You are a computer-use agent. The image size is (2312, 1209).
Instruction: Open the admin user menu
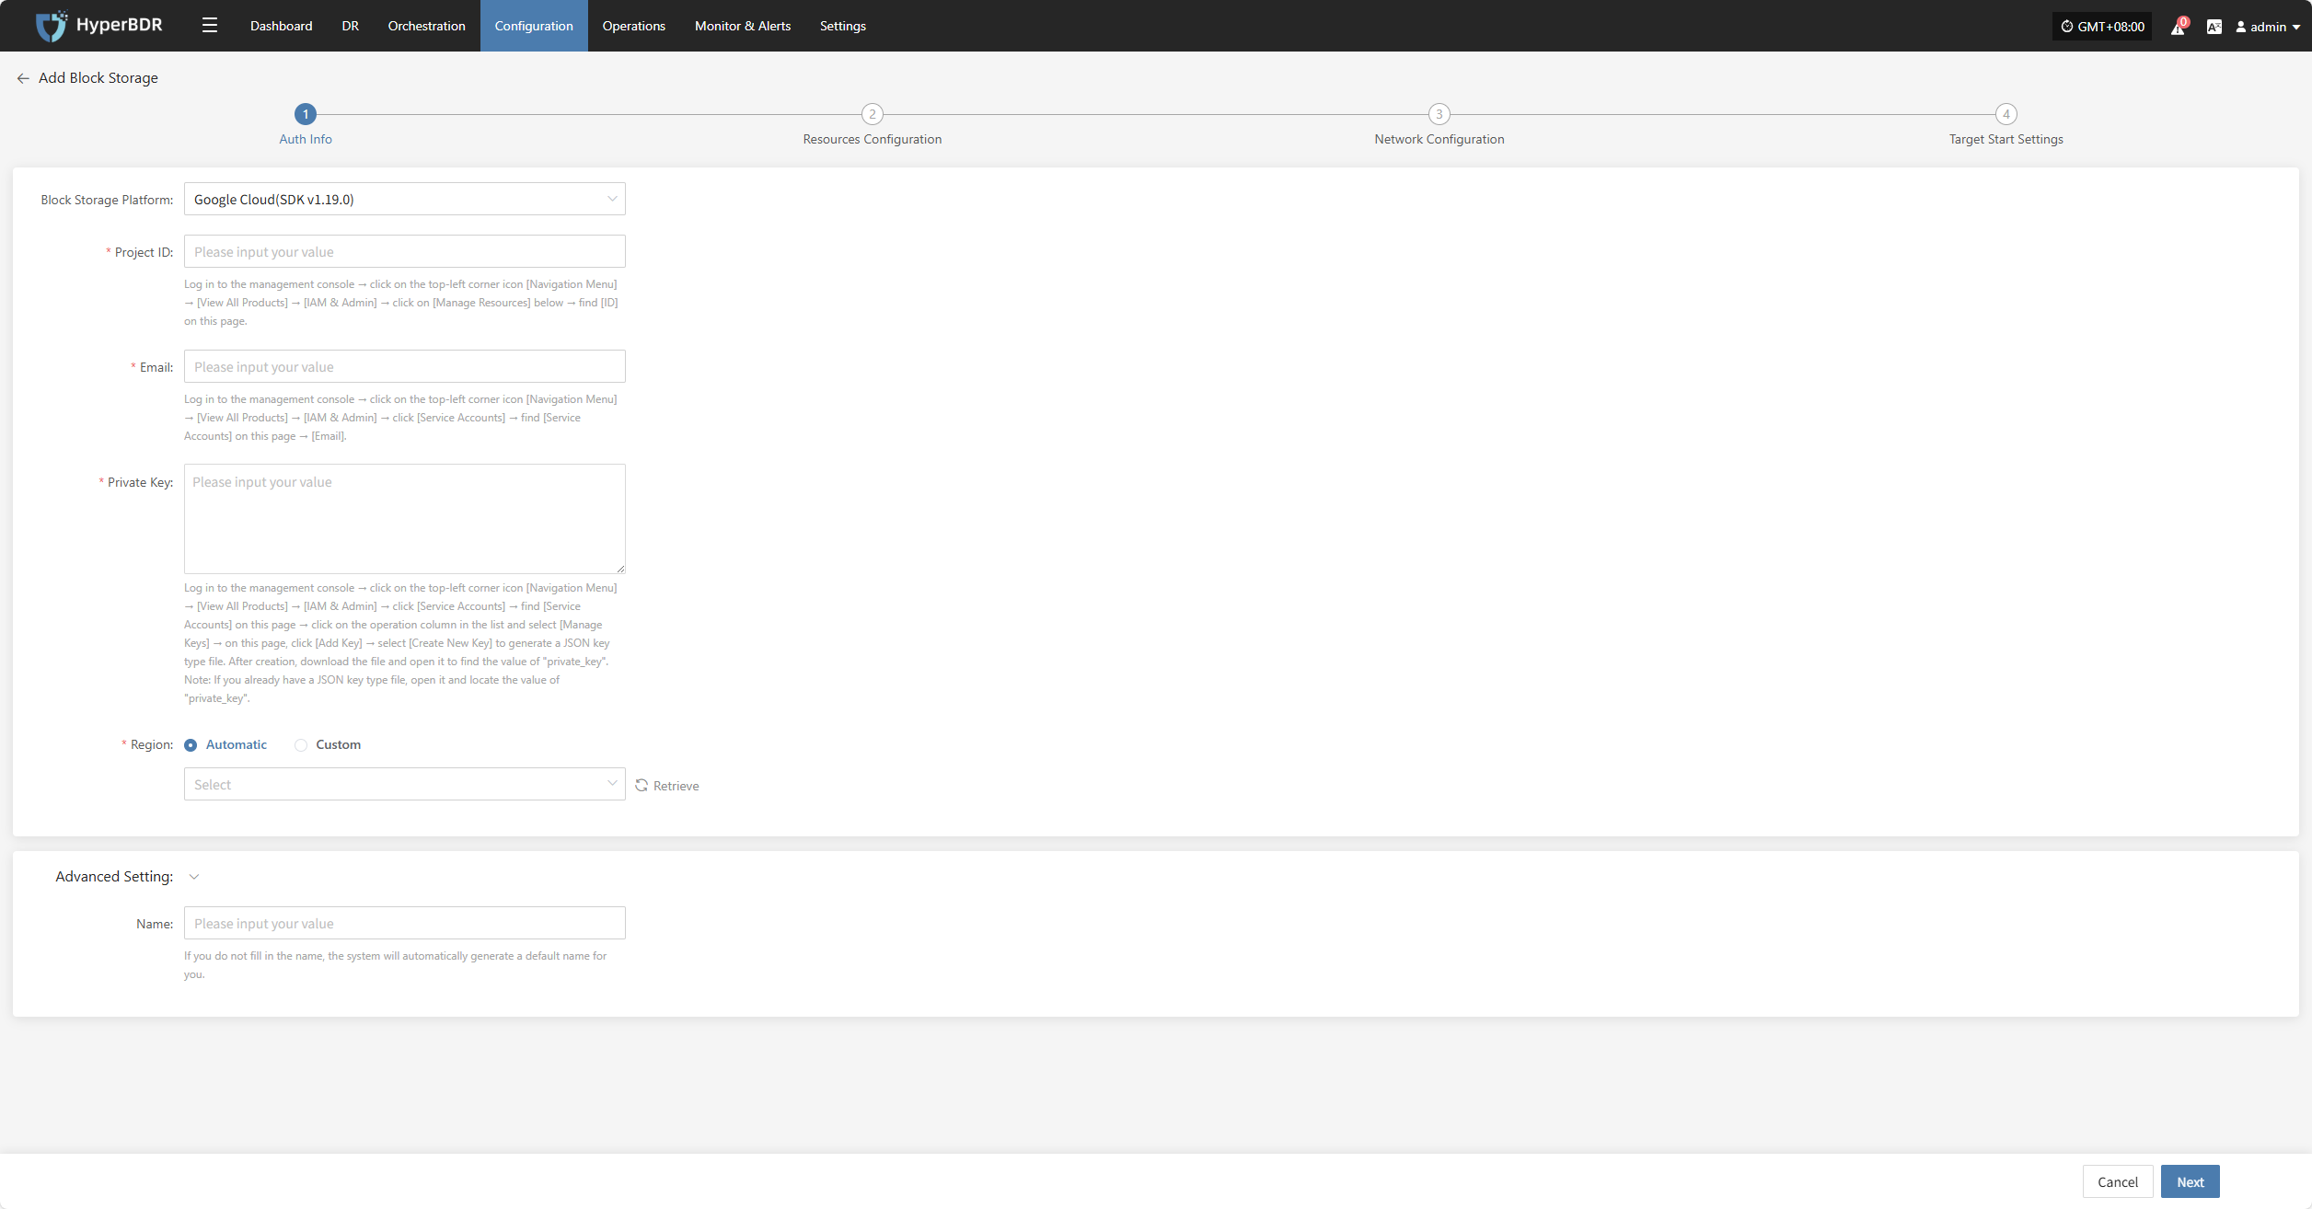point(2268,27)
